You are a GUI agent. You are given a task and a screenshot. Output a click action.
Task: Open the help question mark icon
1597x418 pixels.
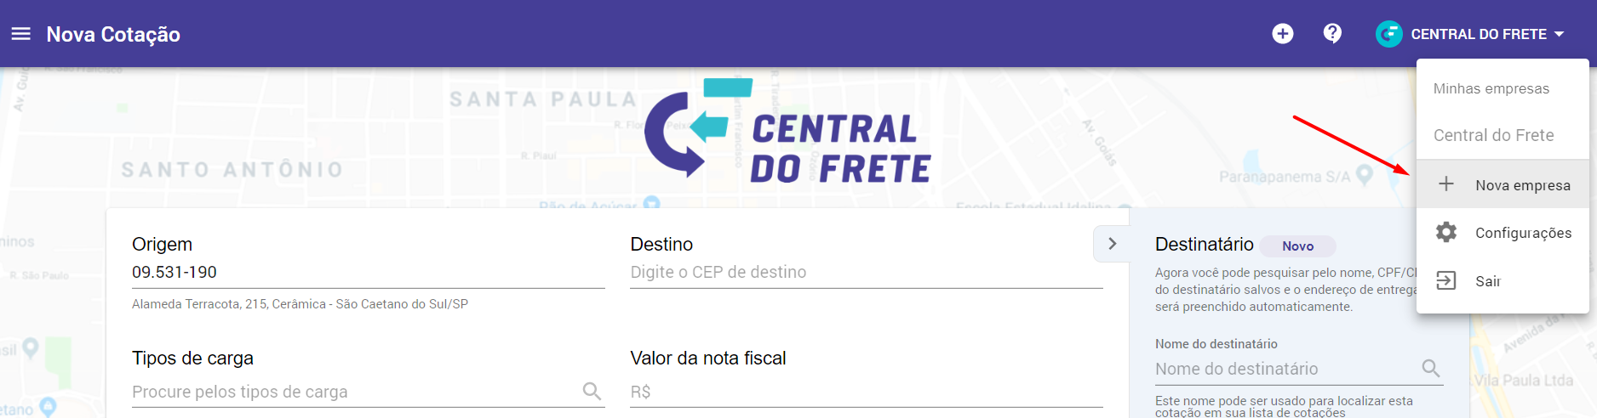[x=1332, y=34]
